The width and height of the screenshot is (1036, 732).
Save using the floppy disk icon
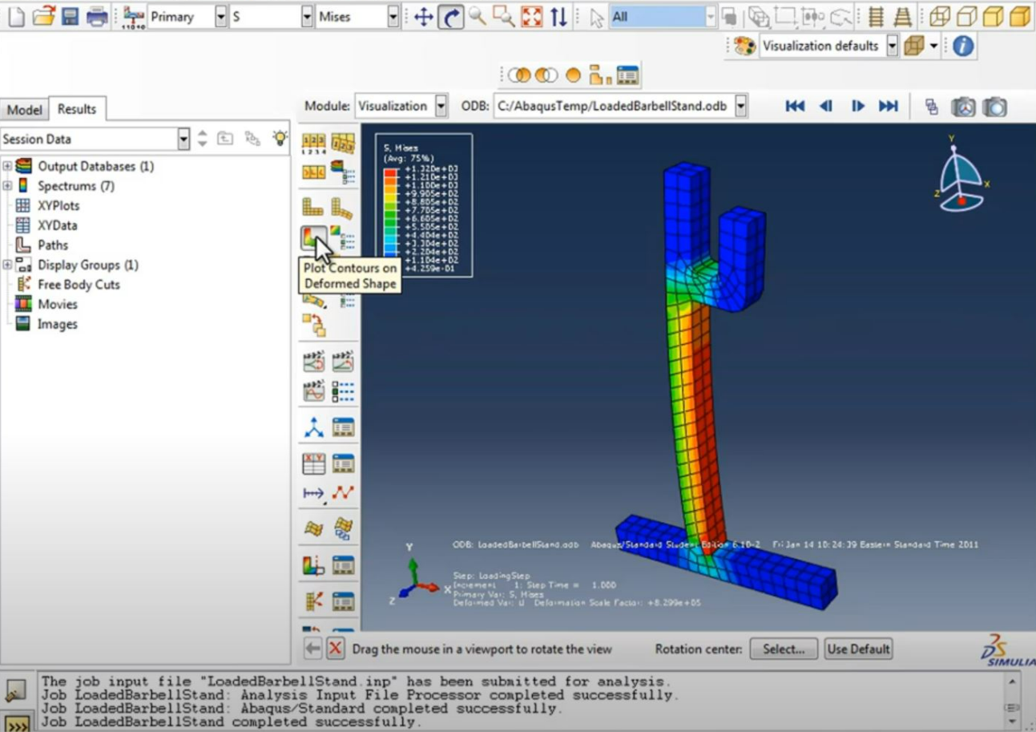(x=71, y=16)
